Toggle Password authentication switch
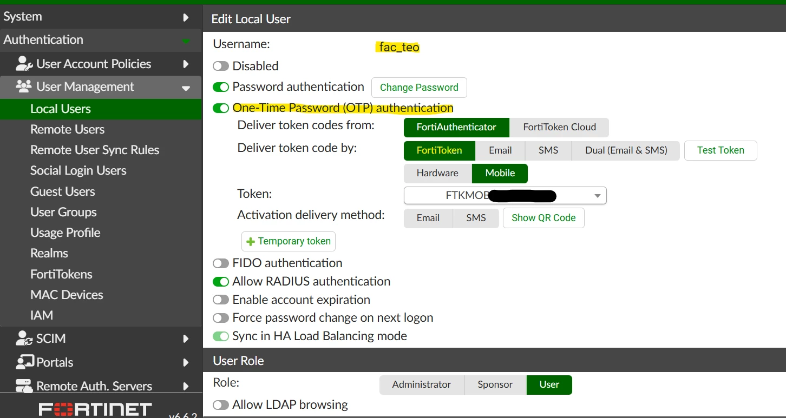This screenshot has height=418, width=786. click(221, 87)
